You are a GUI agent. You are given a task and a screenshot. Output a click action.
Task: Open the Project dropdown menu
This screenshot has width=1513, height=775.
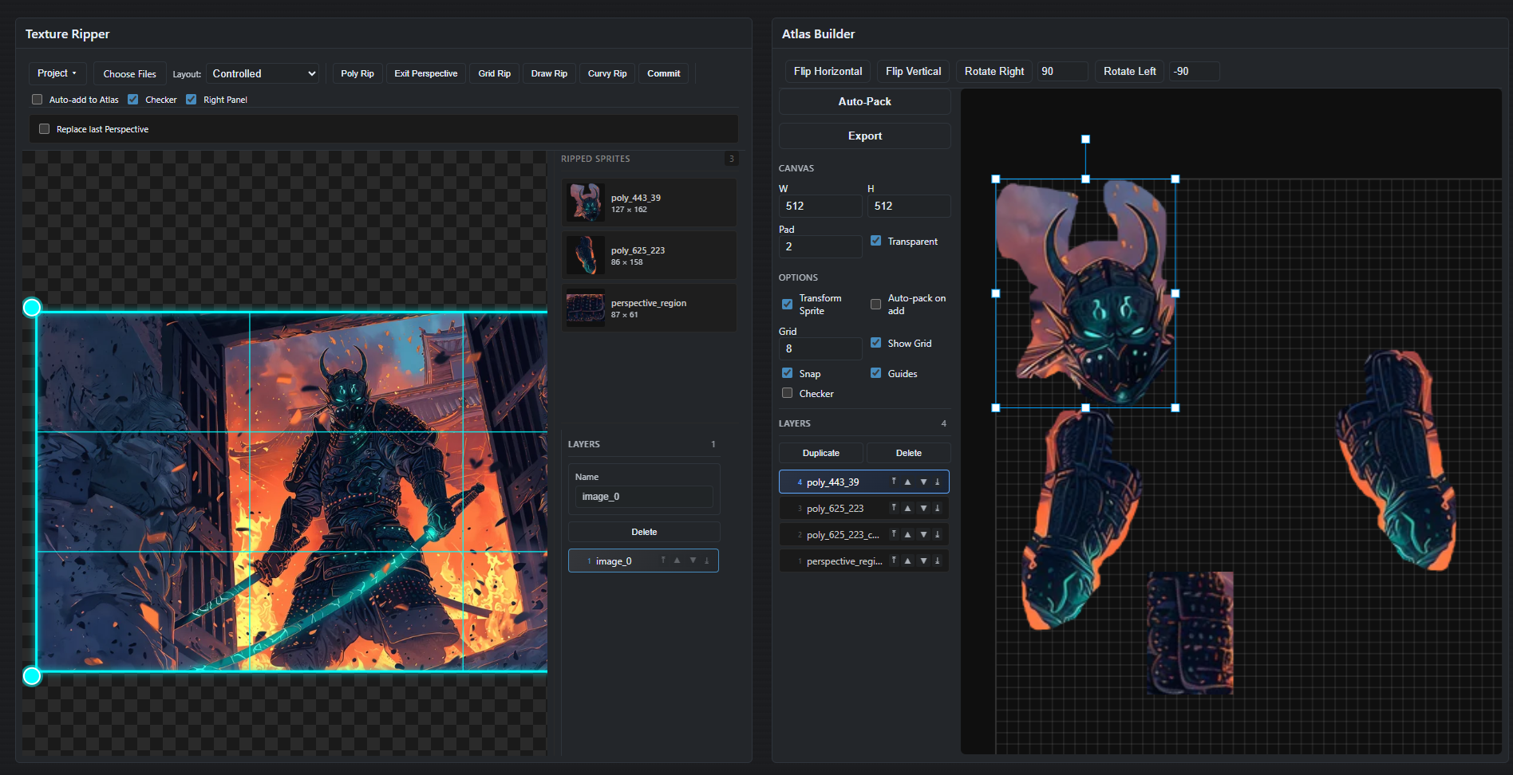point(57,73)
